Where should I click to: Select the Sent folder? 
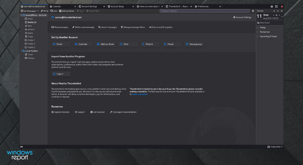[28, 26]
